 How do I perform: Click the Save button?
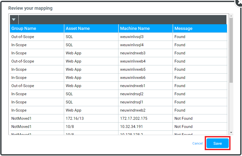pyautogui.click(x=217, y=143)
